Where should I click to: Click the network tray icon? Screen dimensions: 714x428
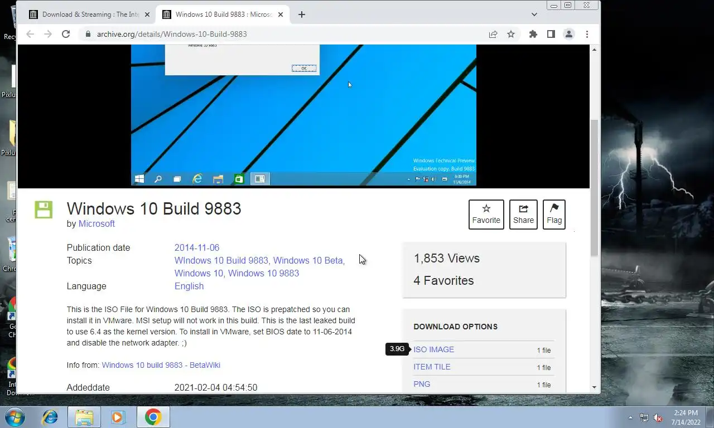coord(644,417)
